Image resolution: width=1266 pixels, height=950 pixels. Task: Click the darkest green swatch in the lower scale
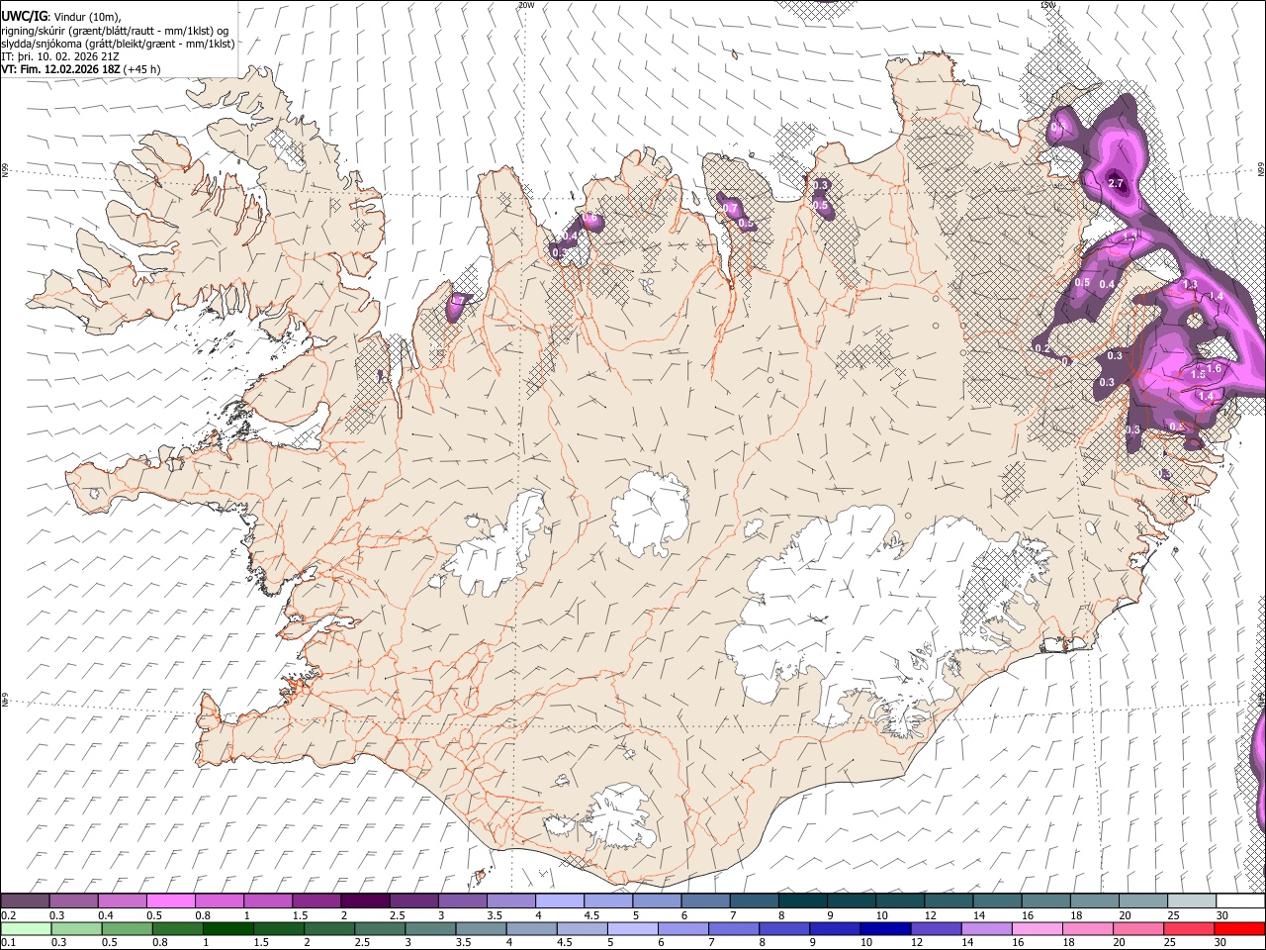coord(226,928)
